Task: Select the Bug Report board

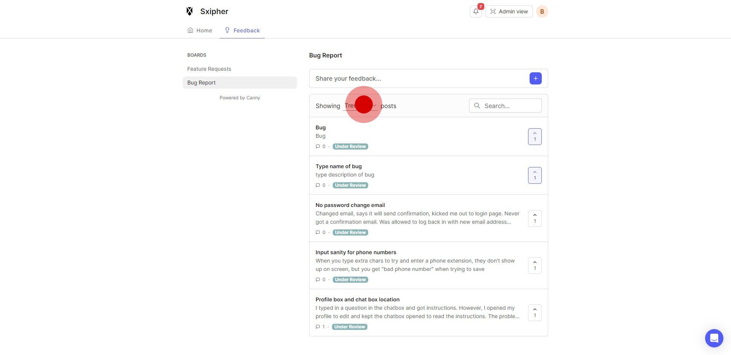Action: point(201,83)
